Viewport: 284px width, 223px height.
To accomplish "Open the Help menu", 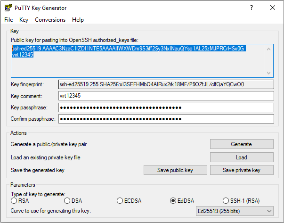I will coord(78,20).
